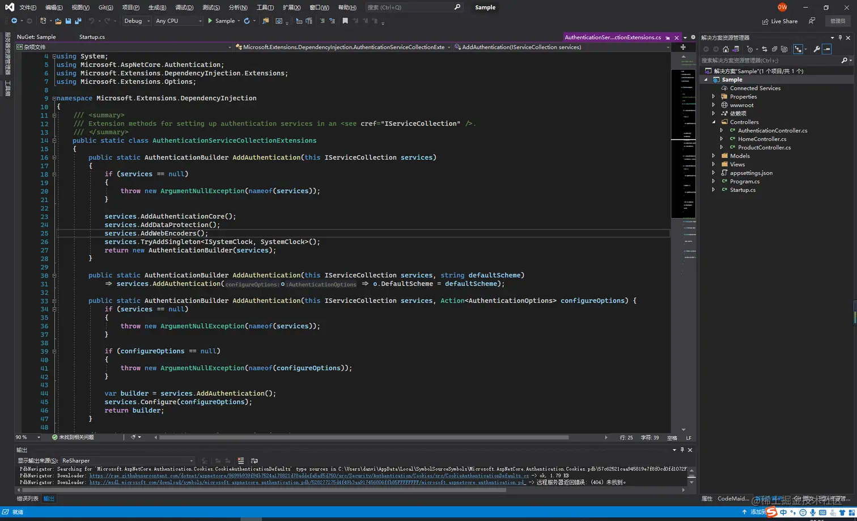
Task: Open the Any CPU platform dropdown
Action: [179, 21]
